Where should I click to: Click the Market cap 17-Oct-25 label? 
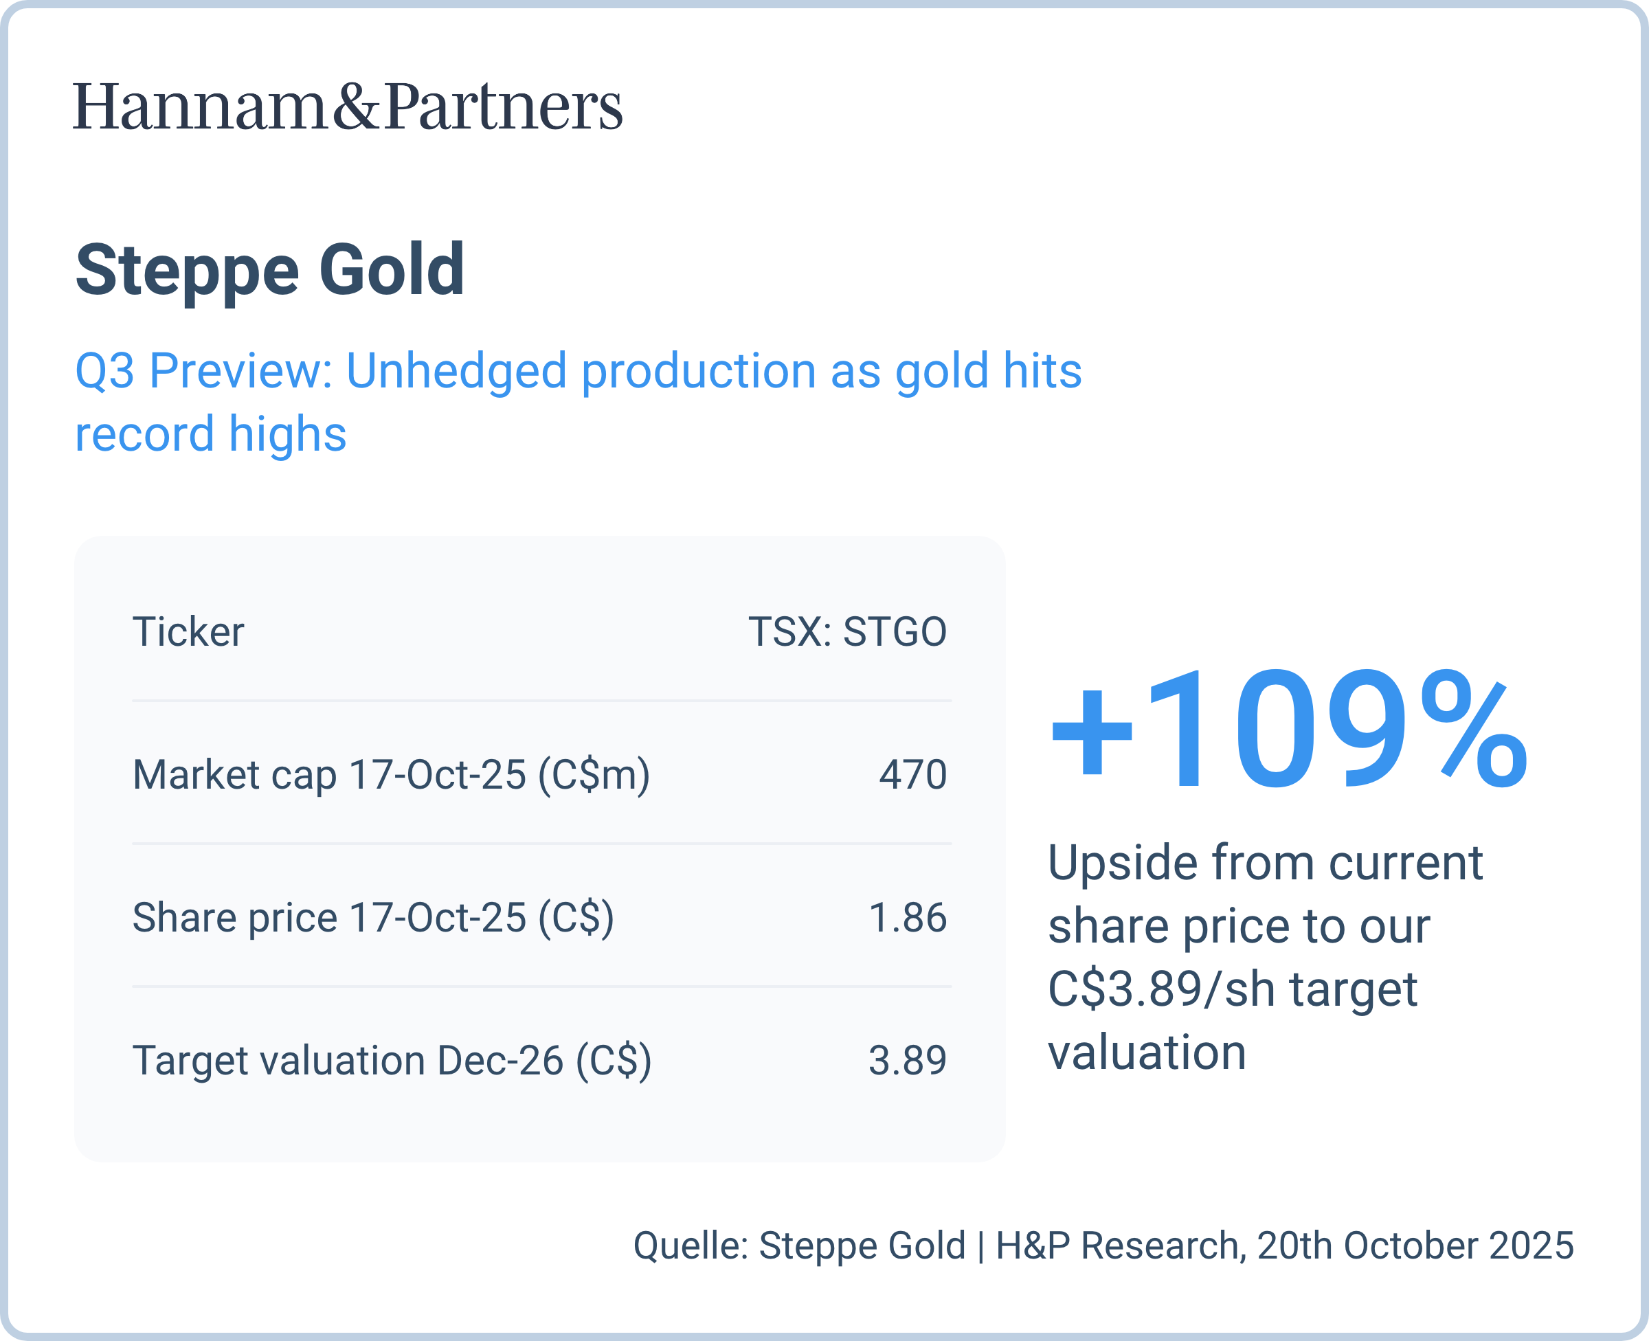[x=391, y=774]
